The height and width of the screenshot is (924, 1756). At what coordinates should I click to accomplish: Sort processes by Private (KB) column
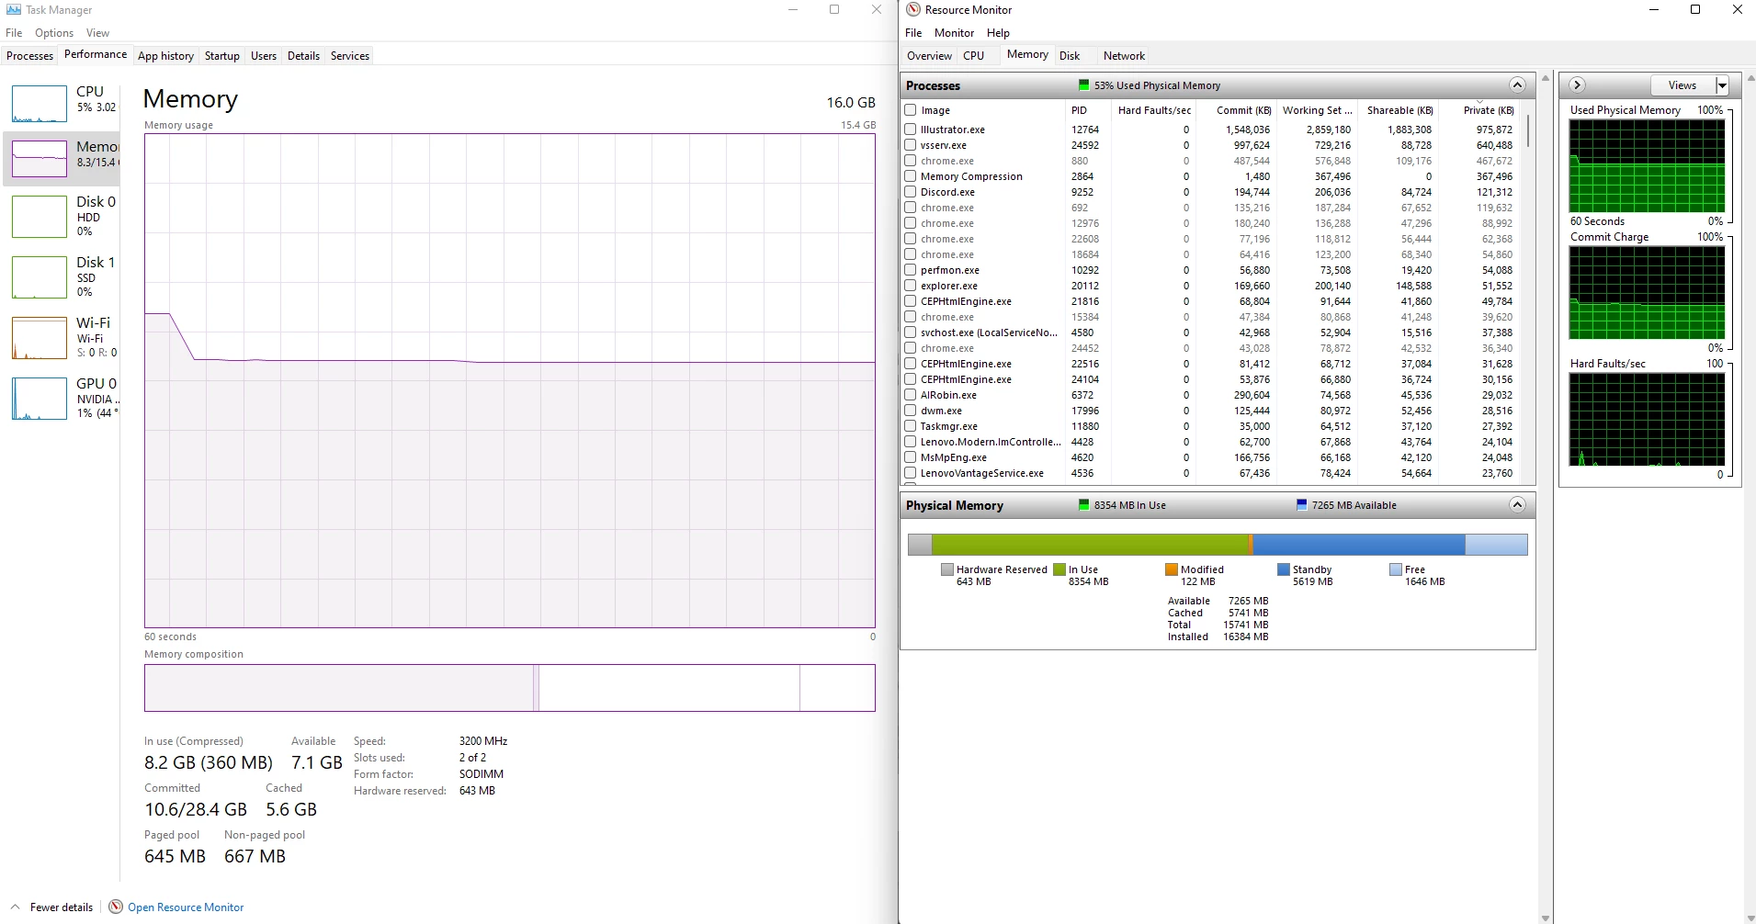click(1489, 110)
